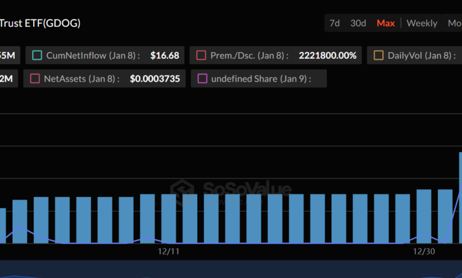
Task: Toggle the NetAssets legend series
Action: 34,79
